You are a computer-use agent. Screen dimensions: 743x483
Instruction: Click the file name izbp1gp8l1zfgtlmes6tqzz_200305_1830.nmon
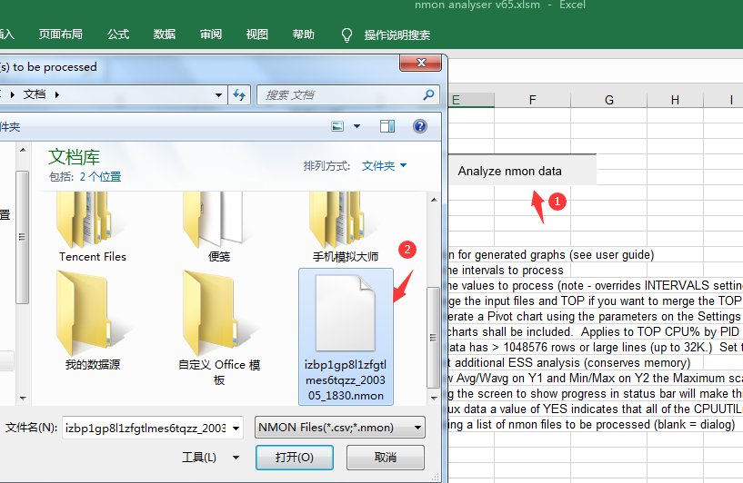(346, 380)
